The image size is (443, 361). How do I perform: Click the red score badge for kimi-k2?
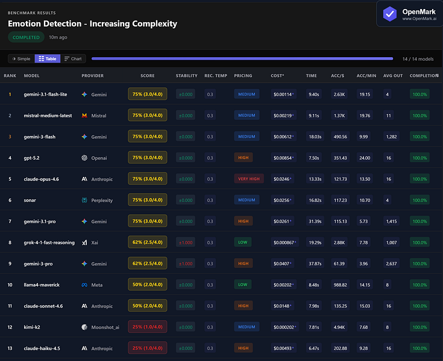(x=148, y=327)
